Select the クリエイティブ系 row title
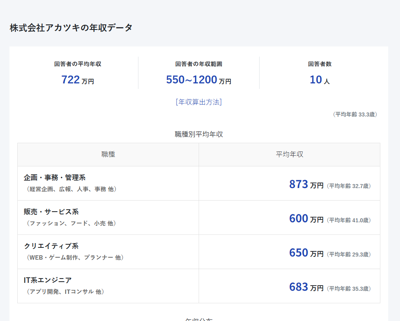 click(51, 246)
